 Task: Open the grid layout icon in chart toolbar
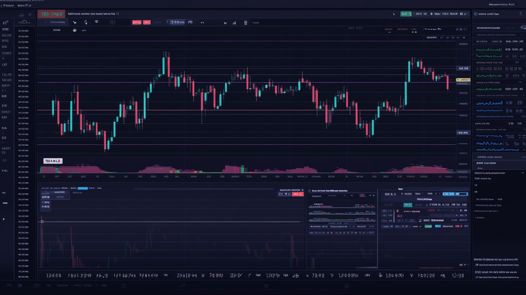point(245,22)
